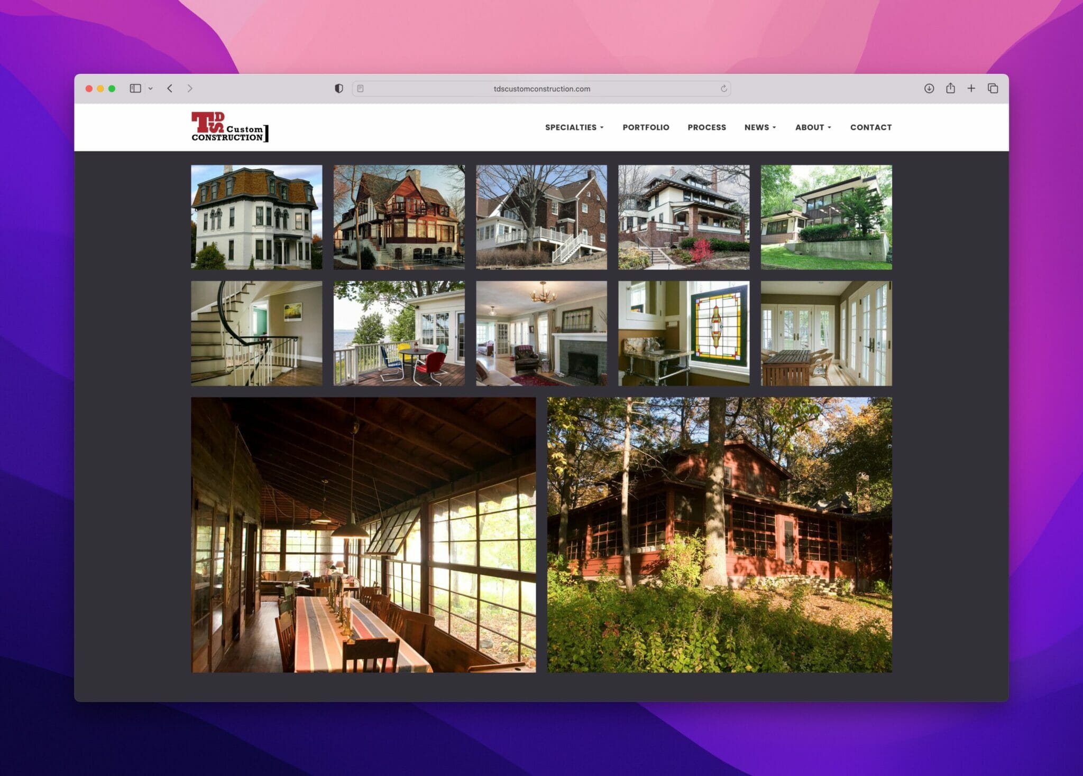Image resolution: width=1083 pixels, height=776 pixels.
Task: Minimize the window with yellow button
Action: pos(100,89)
